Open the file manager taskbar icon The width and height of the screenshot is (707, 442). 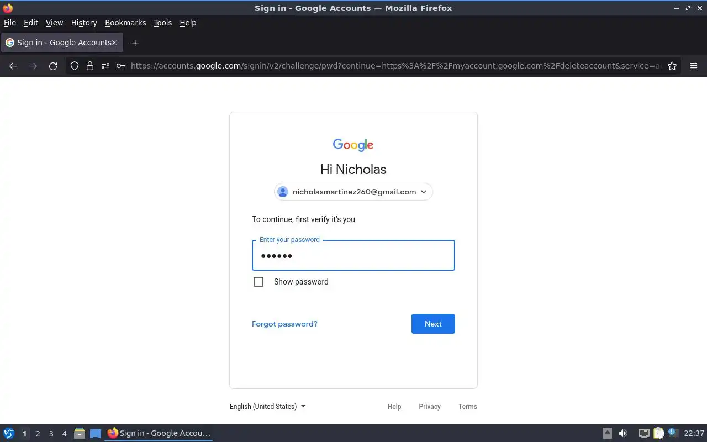point(79,433)
